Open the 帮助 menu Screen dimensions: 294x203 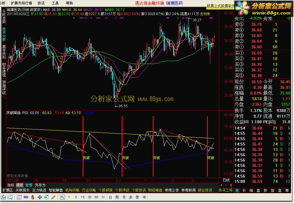pyautogui.click(x=69, y=3)
